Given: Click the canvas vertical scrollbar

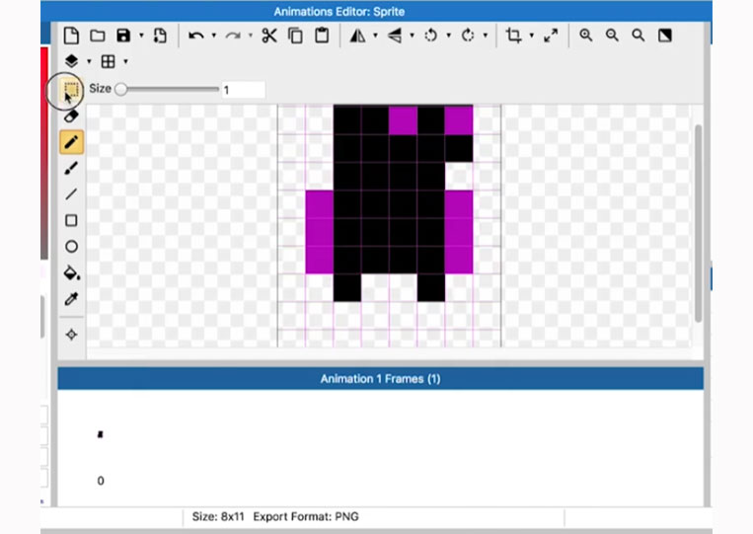Looking at the screenshot, I should pyautogui.click(x=699, y=223).
